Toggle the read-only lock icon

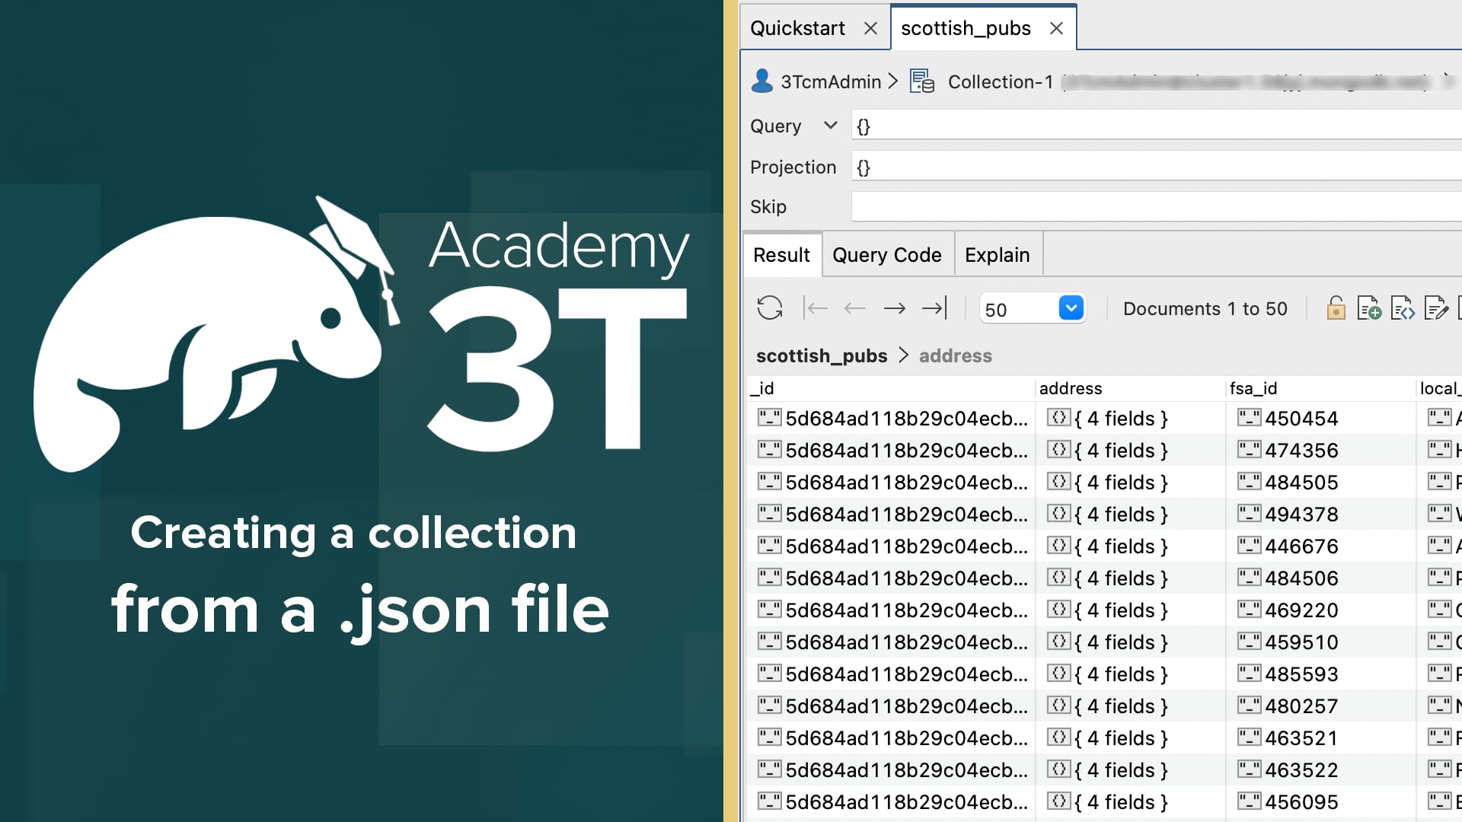(1336, 308)
